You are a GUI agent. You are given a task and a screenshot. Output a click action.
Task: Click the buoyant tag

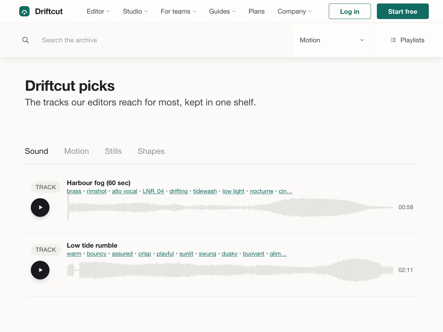[x=254, y=254]
